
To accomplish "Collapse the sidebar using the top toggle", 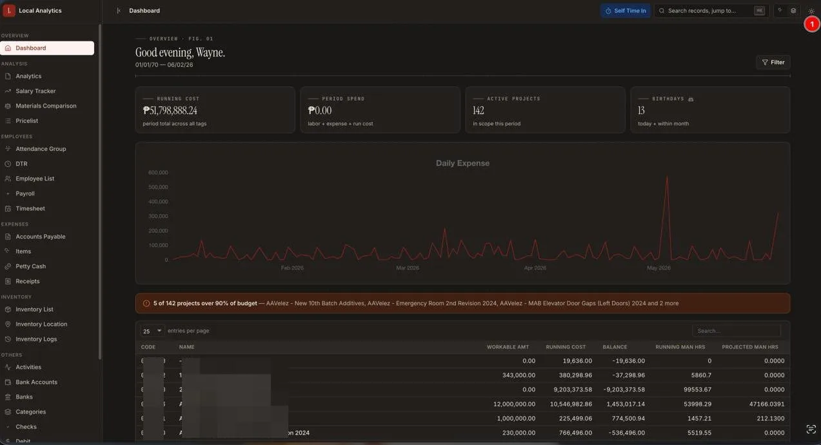I will click(x=119, y=10).
